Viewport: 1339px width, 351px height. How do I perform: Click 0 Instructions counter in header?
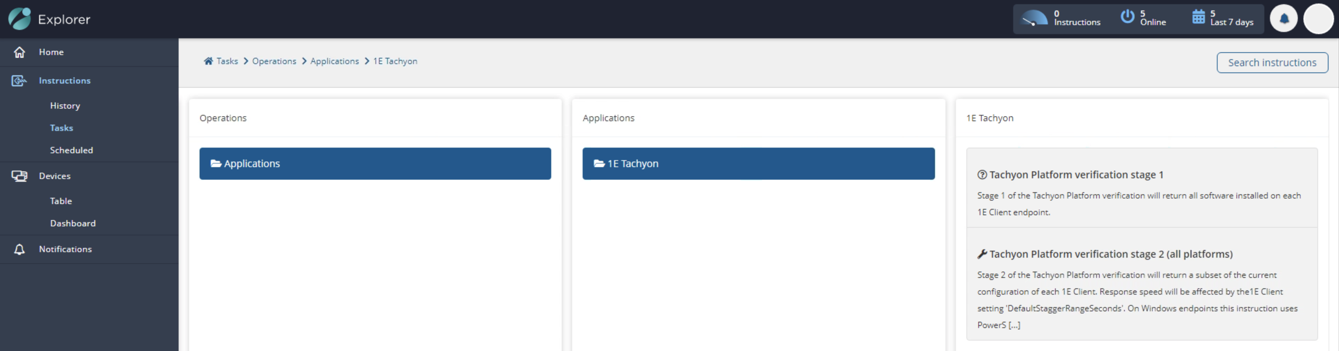tap(1077, 18)
